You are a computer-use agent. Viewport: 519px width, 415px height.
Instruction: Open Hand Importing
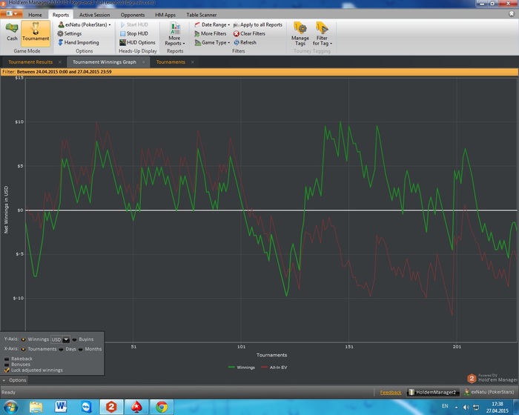(79, 42)
